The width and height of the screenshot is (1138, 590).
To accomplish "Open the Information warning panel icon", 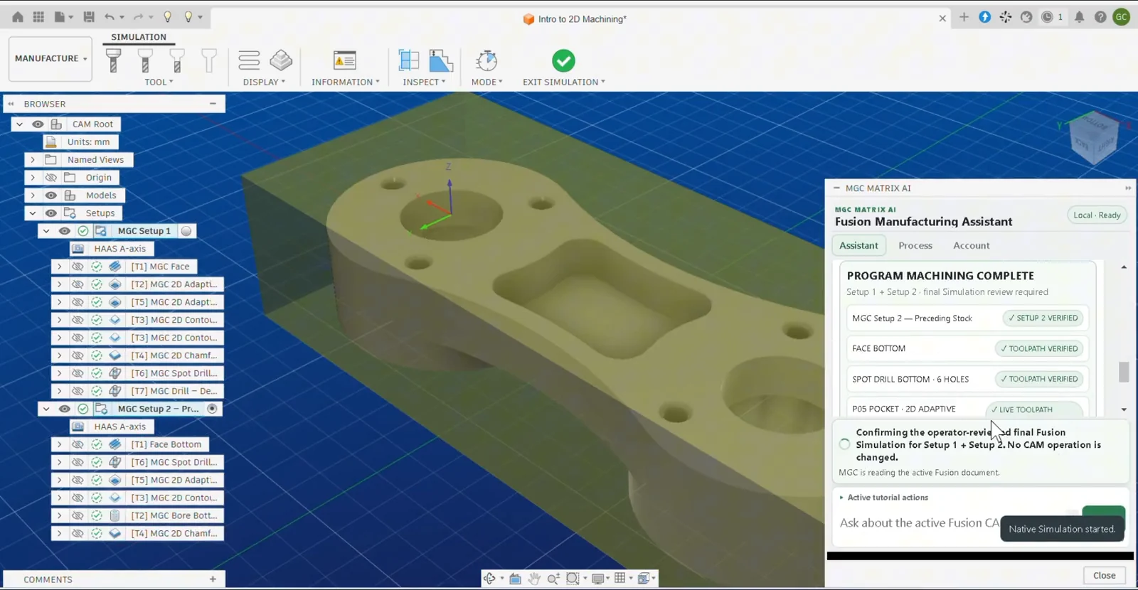I will [x=345, y=60].
